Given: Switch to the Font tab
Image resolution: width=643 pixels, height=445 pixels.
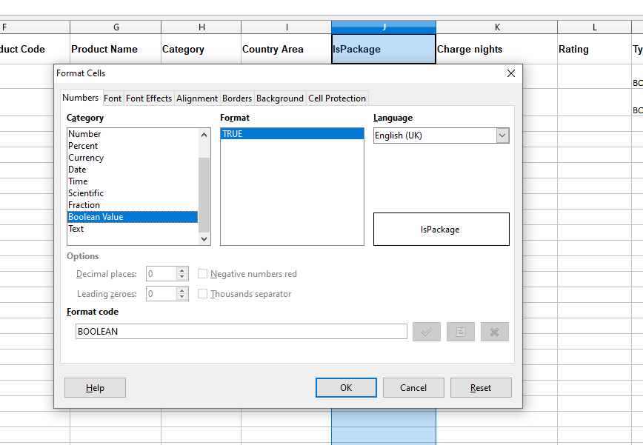Looking at the screenshot, I should click(x=113, y=98).
